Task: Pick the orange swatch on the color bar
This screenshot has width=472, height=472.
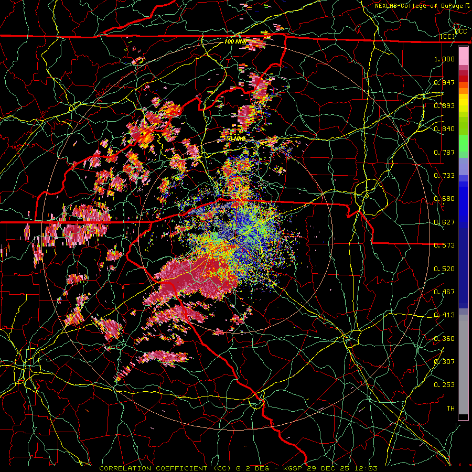Action: point(463,90)
